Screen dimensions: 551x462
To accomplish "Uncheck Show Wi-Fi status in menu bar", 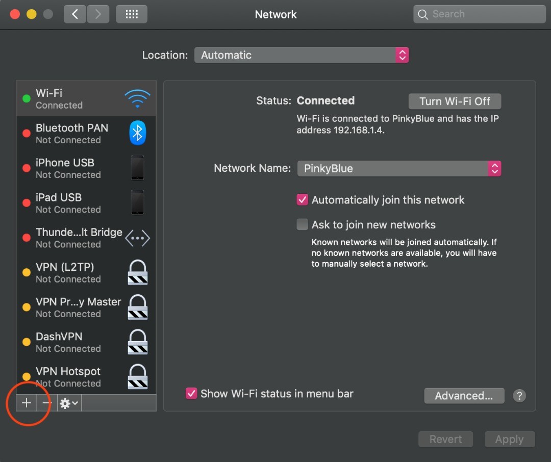I will [x=191, y=393].
